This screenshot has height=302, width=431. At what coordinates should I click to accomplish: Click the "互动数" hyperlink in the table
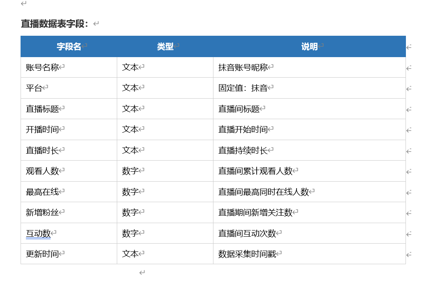coord(37,233)
